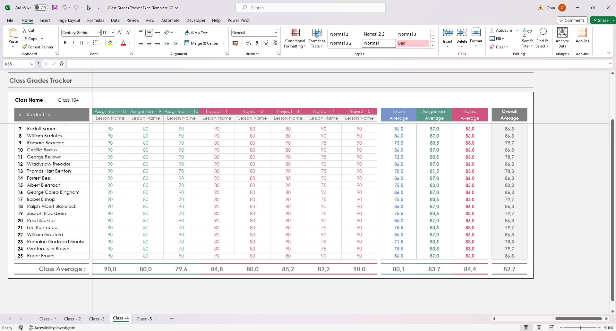Image resolution: width=616 pixels, height=331 pixels.
Task: Open the Class - 2 sheet tab
Action: click(x=72, y=318)
